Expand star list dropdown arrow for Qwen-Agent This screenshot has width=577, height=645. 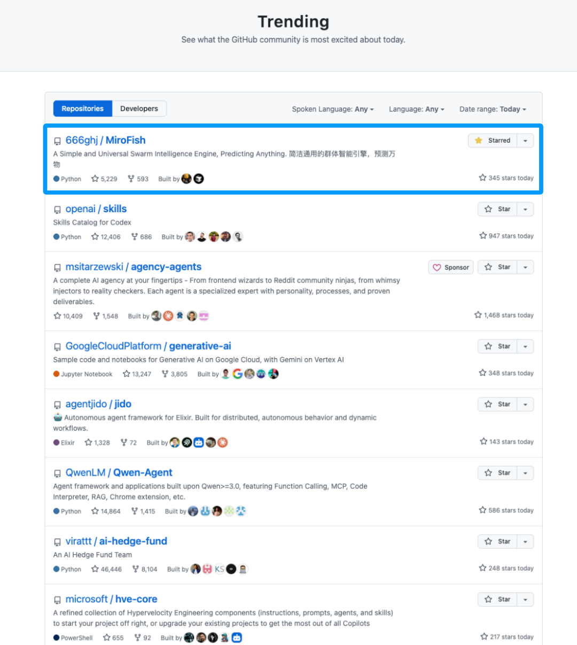point(525,473)
